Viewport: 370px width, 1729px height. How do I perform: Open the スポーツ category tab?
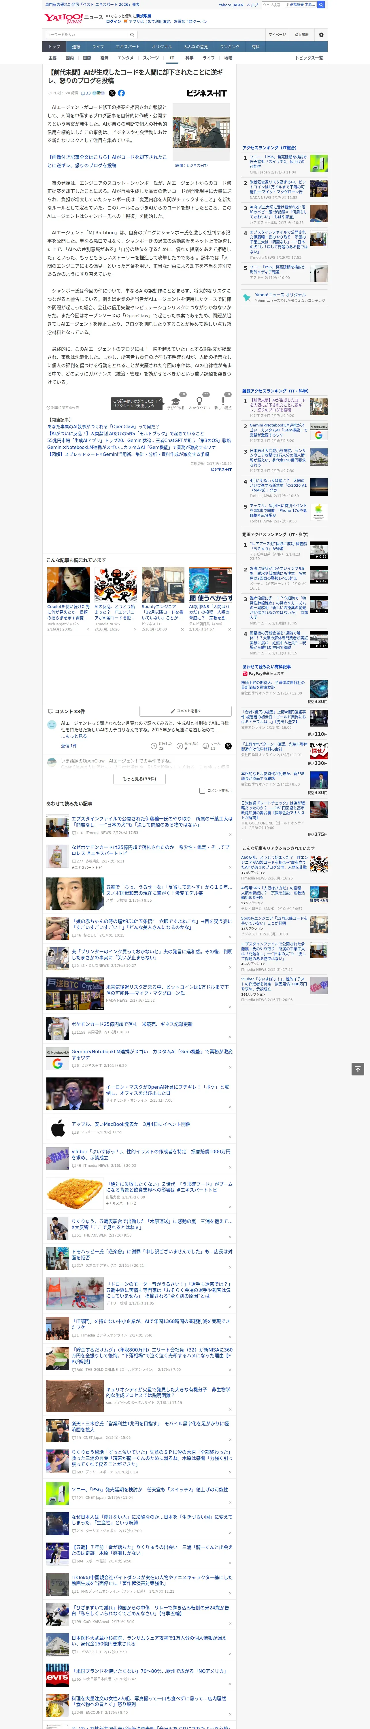[x=151, y=58]
